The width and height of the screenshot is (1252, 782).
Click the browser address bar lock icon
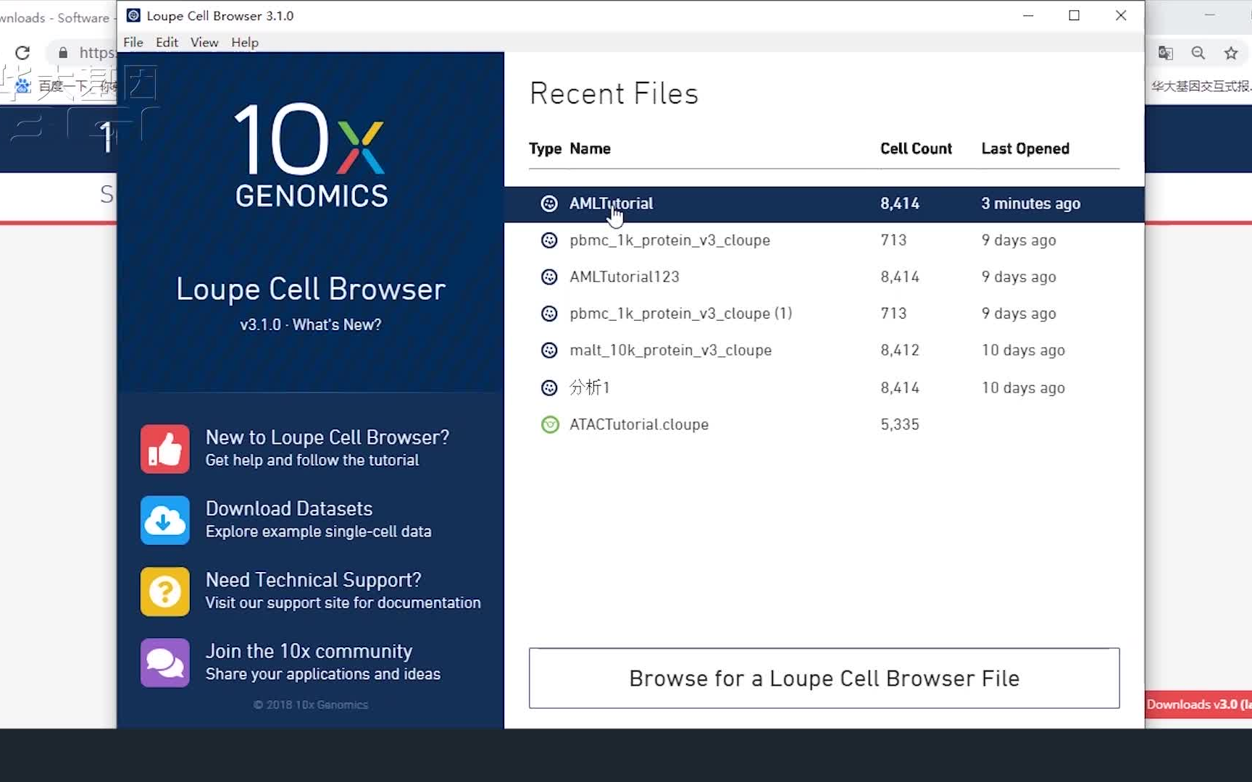coord(63,53)
